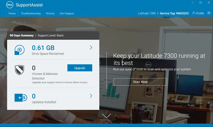Click the down arrow to scroll below
This screenshot has height=127, width=213.
pyautogui.click(x=106, y=116)
